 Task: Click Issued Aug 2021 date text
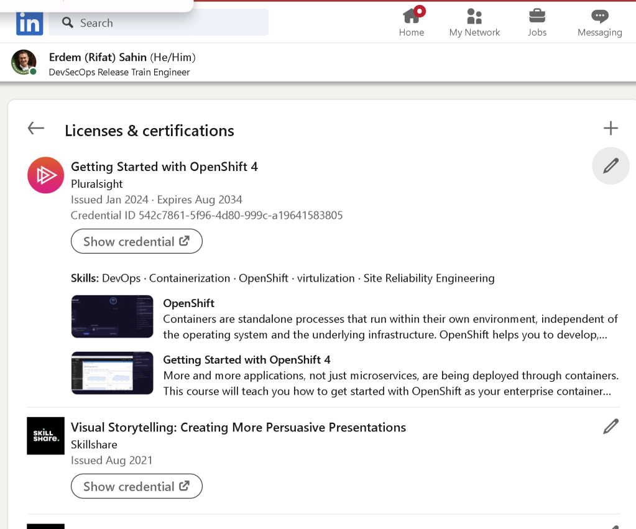(111, 461)
